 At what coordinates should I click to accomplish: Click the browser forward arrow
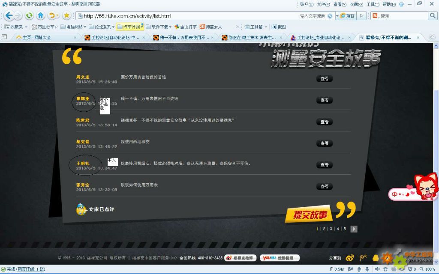(x=18, y=16)
